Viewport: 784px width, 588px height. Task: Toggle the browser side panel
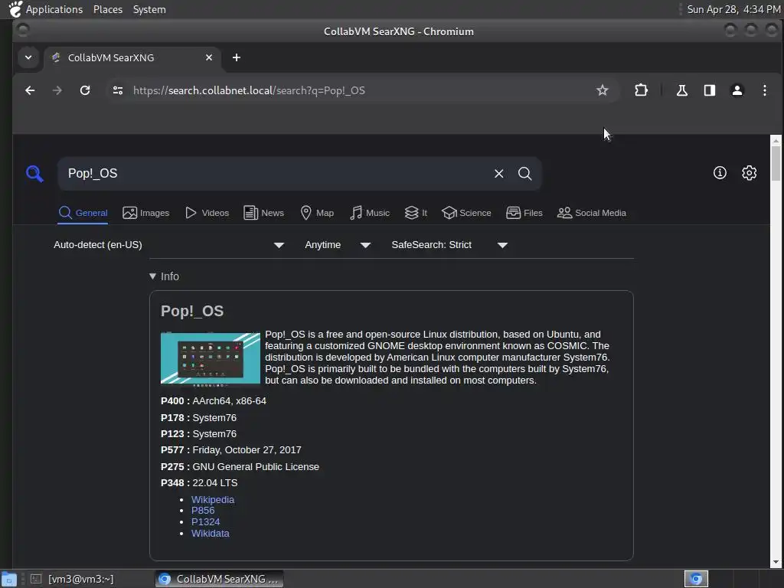pos(710,90)
